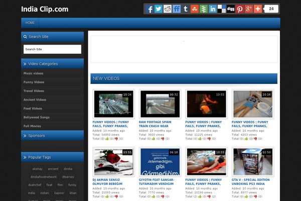
Task: Share the page on Twitter
Action: pyautogui.click(x=159, y=9)
